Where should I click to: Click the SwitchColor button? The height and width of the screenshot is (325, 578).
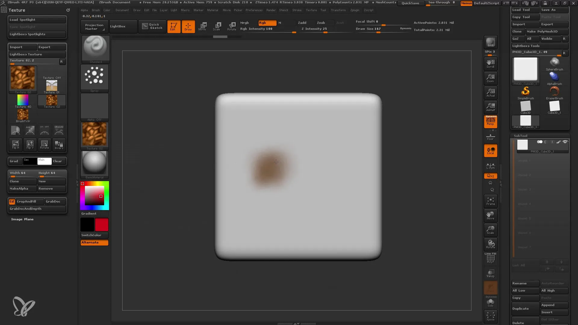[95, 235]
